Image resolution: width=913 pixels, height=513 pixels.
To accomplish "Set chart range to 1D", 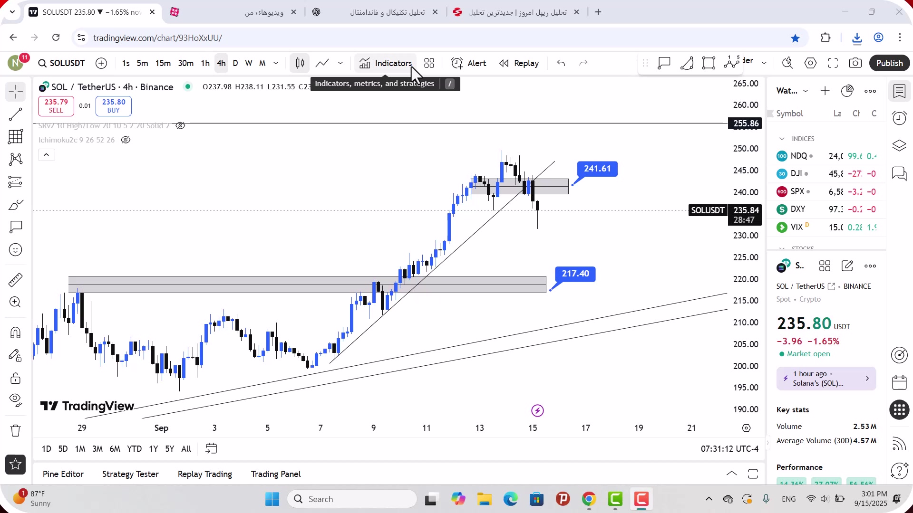I will (47, 449).
